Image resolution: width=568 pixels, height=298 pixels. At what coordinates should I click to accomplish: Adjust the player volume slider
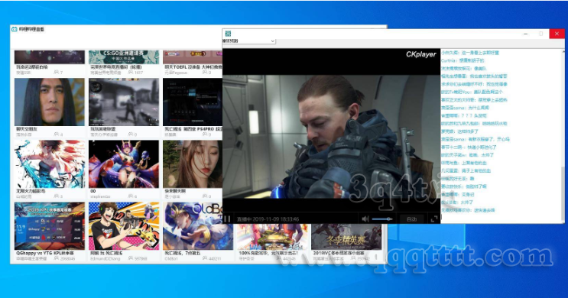(382, 219)
